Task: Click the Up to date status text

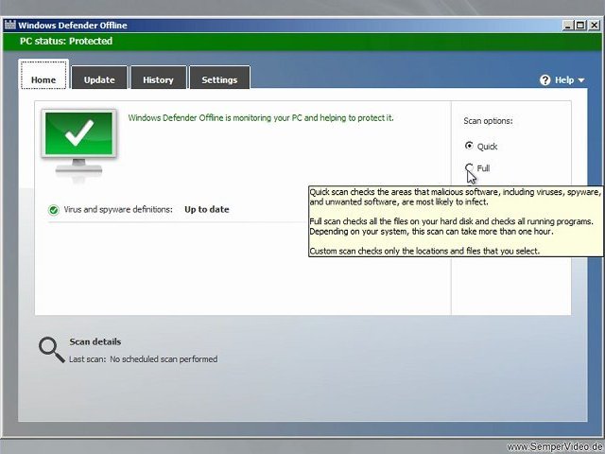Action: [x=207, y=210]
